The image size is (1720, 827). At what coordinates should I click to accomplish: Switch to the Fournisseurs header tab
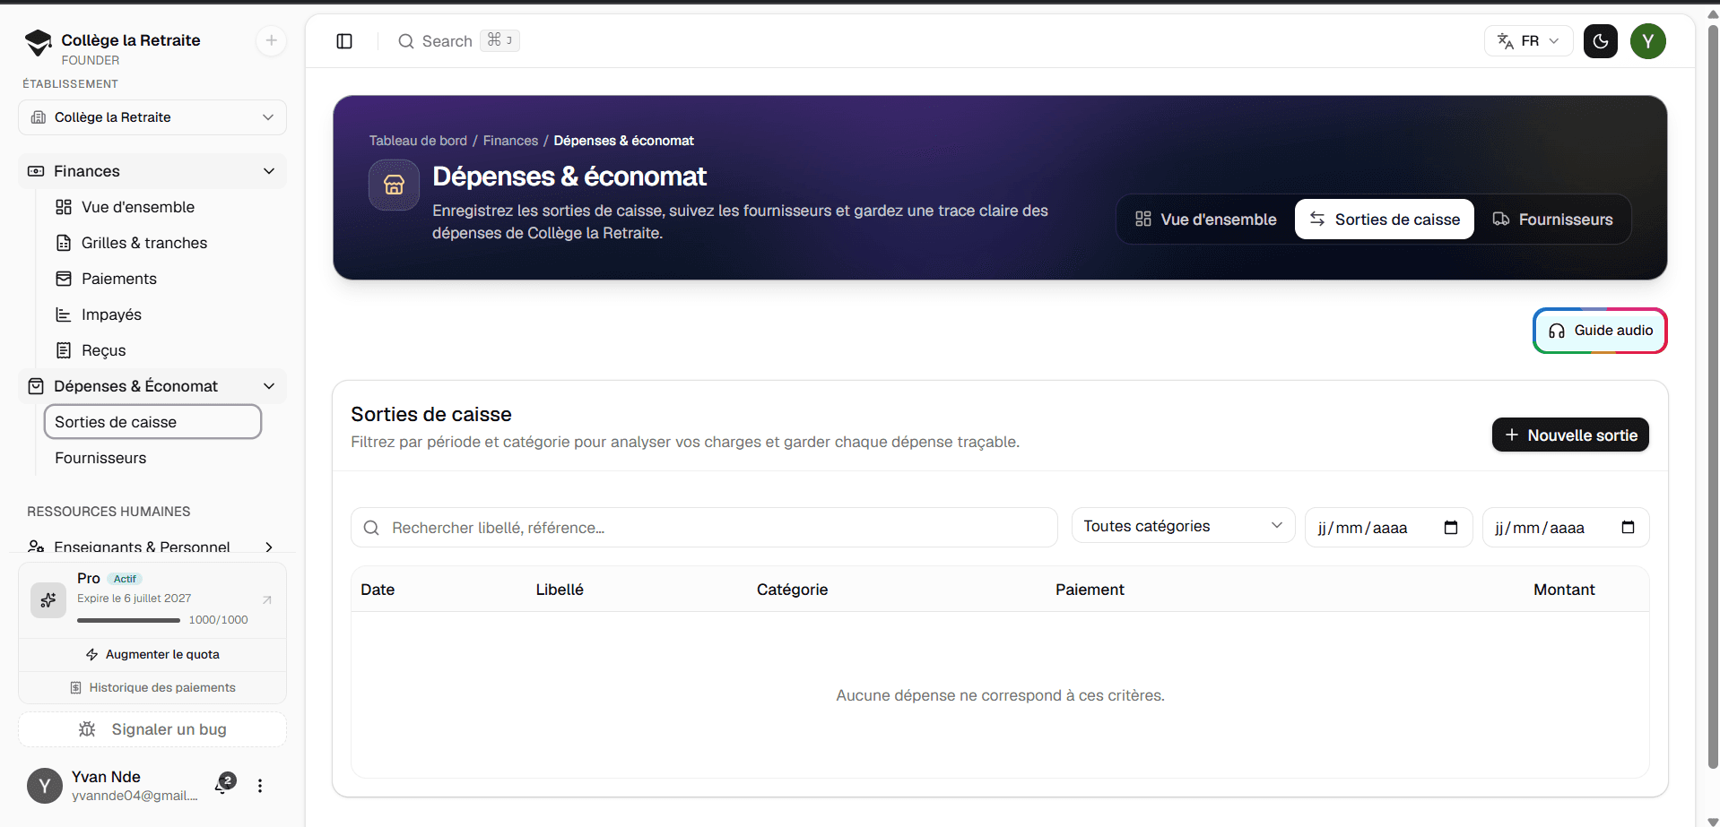point(1552,220)
